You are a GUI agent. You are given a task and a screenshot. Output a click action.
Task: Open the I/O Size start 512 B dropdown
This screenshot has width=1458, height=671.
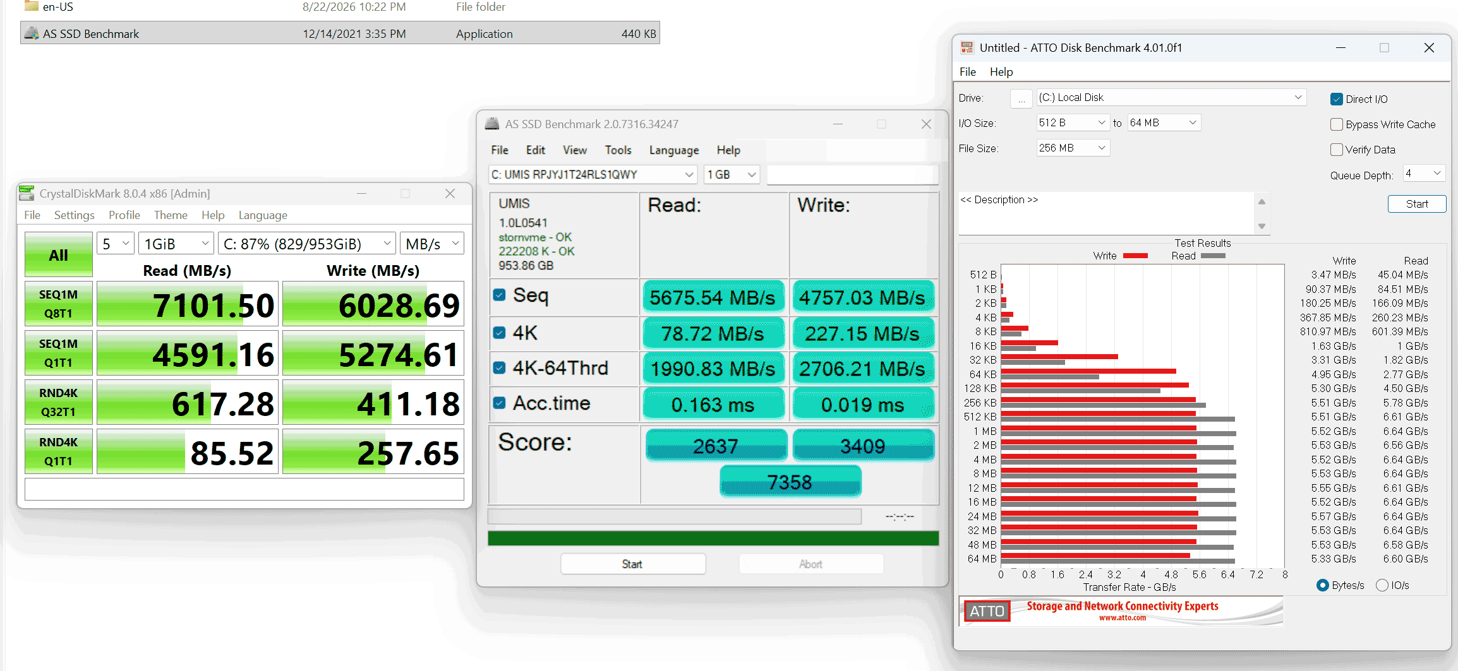[x=1073, y=122]
